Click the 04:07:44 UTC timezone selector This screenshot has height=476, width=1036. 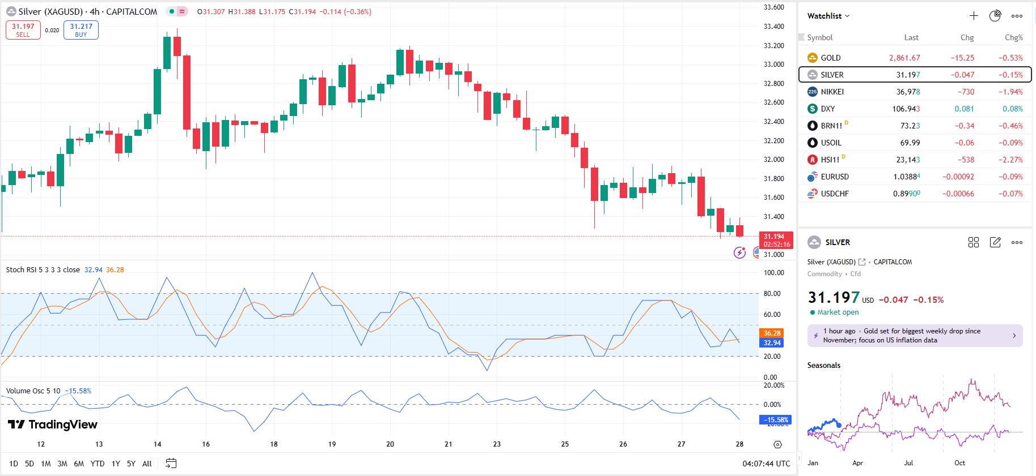[766, 464]
